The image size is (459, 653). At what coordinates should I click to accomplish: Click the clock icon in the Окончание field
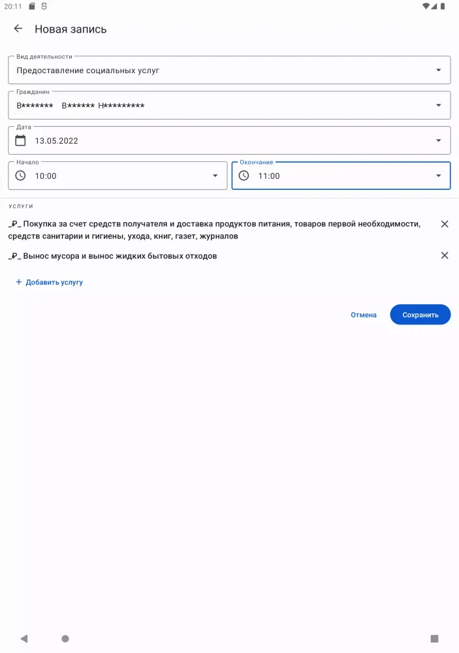tap(244, 176)
